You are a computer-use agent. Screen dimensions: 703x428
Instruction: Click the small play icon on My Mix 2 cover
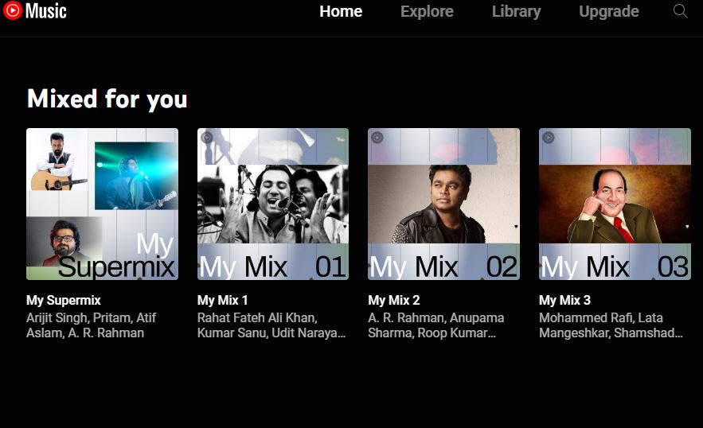(377, 138)
